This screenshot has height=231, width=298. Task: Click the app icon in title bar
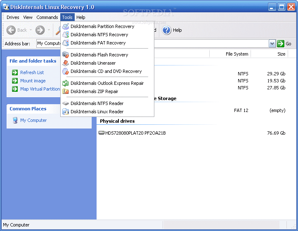[6, 7]
